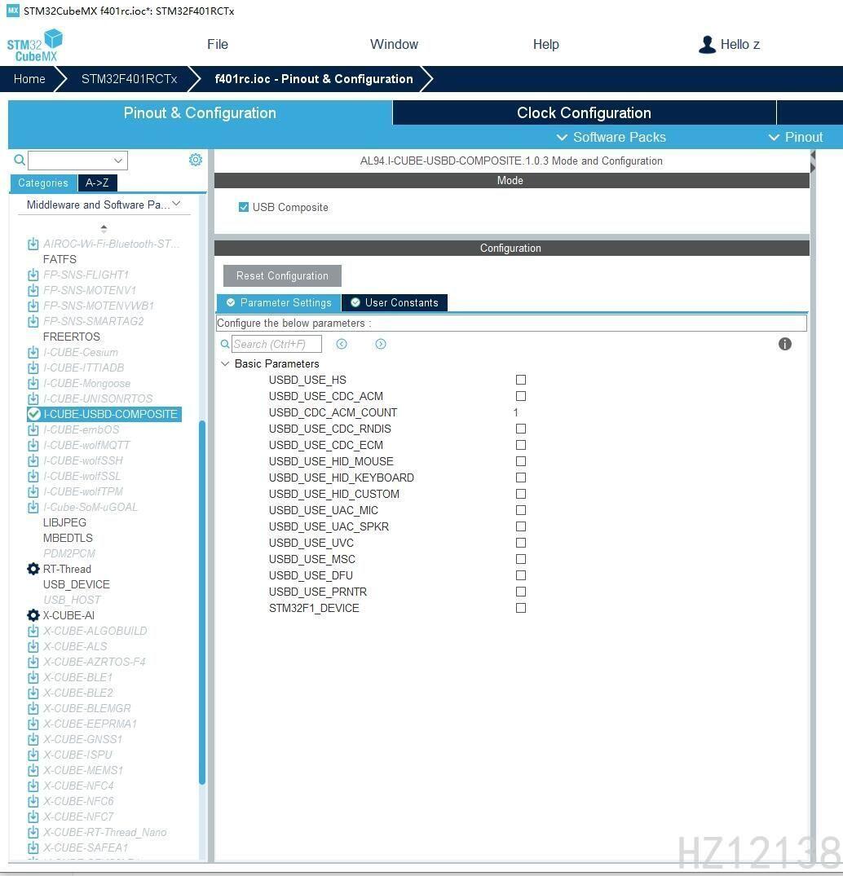The height and width of the screenshot is (876, 843).
Task: Click download icon beside I-CUBE-wolfSSL
Action: tap(33, 477)
